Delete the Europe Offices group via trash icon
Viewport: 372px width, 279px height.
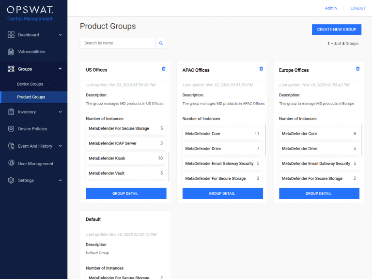(x=358, y=69)
